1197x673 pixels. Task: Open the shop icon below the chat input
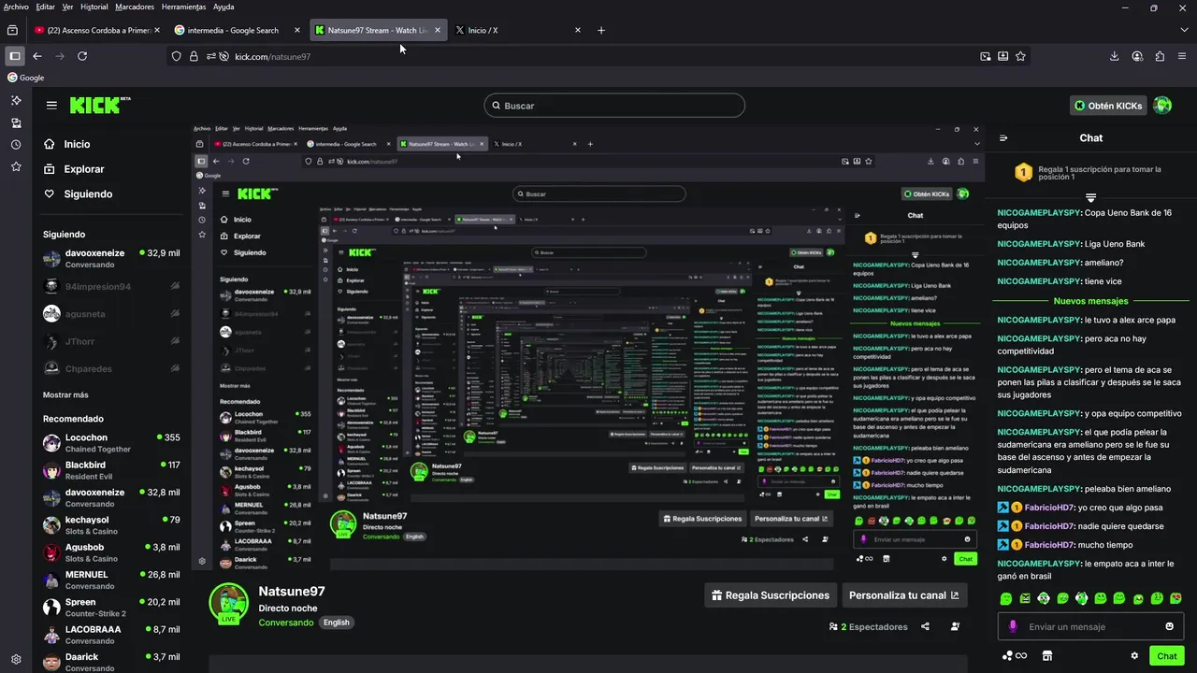(x=1047, y=656)
